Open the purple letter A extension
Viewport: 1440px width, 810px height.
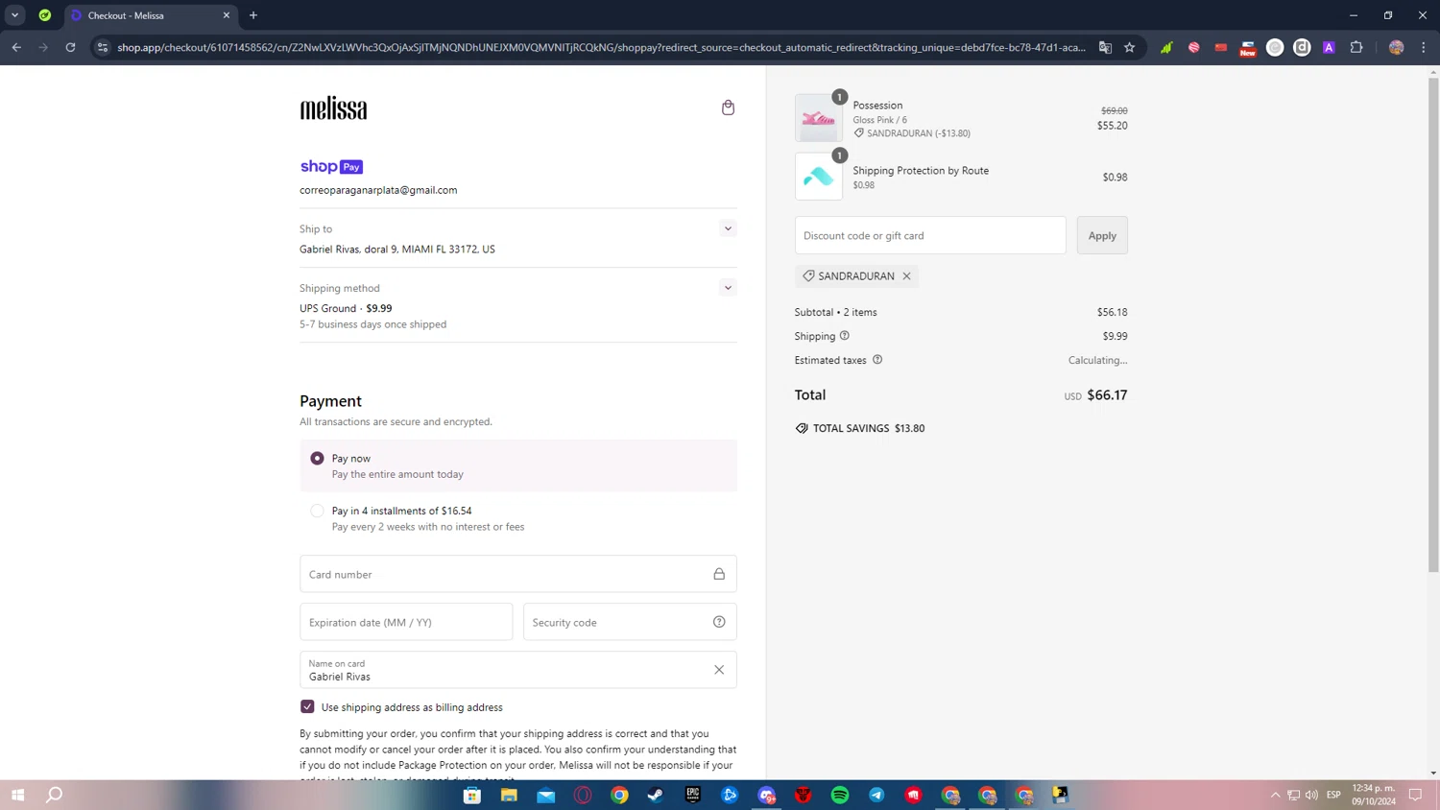(x=1329, y=47)
